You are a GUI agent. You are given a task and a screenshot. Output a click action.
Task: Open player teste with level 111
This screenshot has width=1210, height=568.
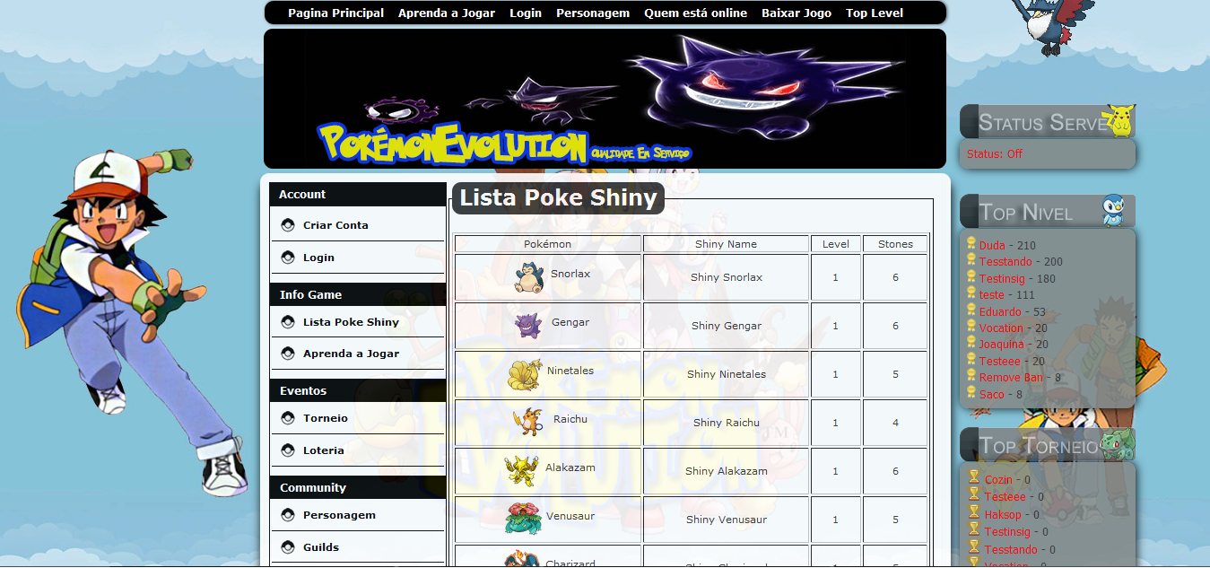[x=992, y=295]
